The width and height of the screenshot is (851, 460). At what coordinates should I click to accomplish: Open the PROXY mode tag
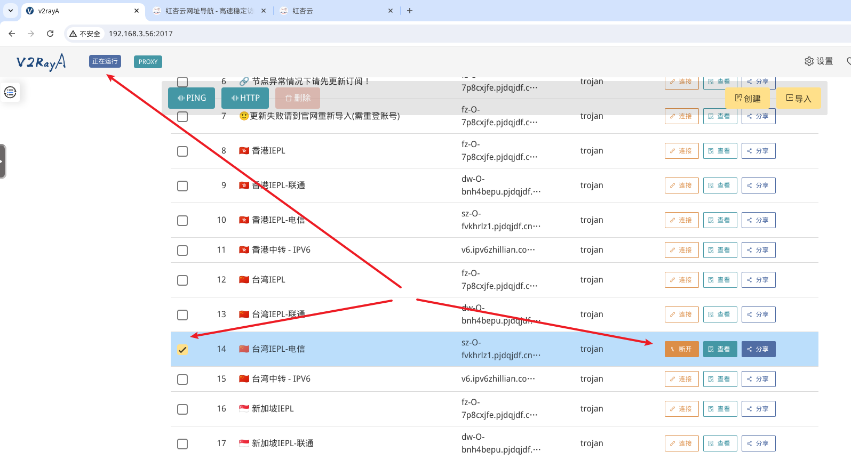coord(148,62)
